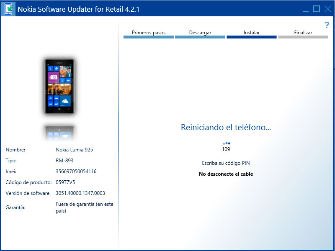
Task: Click the dark blue Instalar progress bar
Action: pos(251,37)
